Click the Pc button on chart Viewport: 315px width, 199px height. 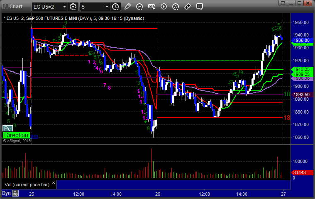click(7, 129)
